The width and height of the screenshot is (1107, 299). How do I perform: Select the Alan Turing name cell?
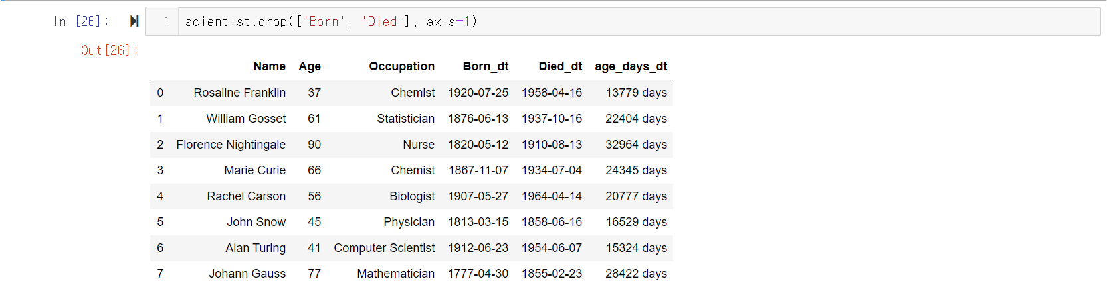255,248
